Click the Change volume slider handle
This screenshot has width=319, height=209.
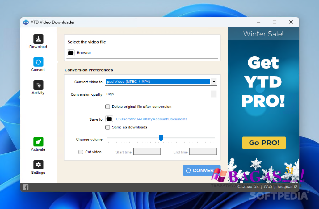161,138
